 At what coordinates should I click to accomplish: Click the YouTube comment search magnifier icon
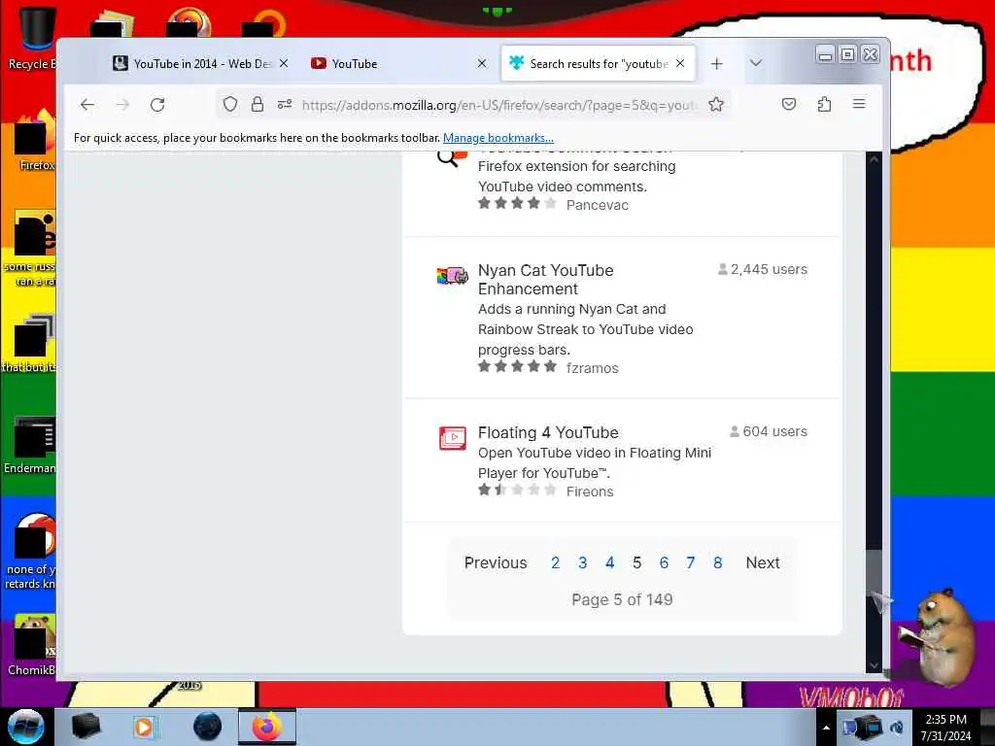451,158
